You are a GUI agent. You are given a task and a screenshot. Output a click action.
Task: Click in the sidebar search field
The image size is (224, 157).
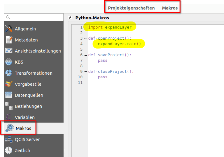[x=34, y=17]
